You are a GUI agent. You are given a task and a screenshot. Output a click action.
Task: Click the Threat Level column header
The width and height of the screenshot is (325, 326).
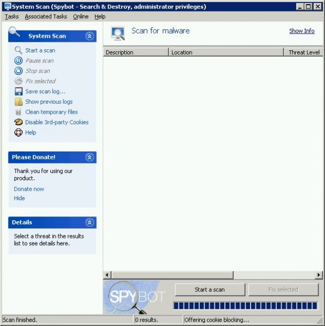click(303, 52)
